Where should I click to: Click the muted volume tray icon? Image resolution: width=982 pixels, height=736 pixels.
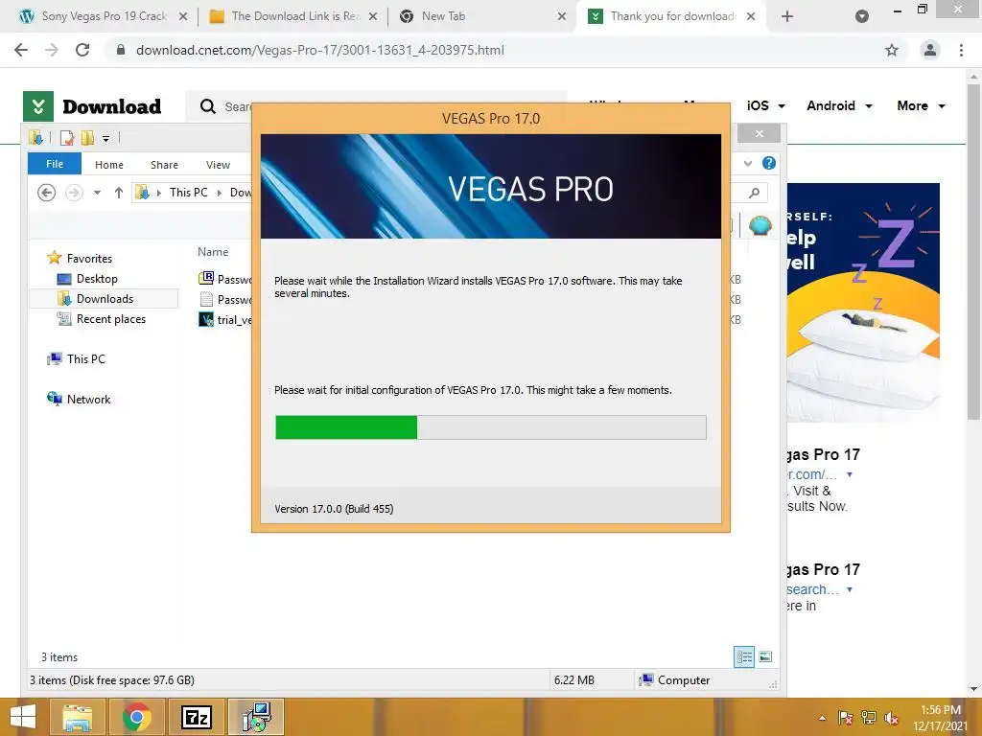pos(892,718)
